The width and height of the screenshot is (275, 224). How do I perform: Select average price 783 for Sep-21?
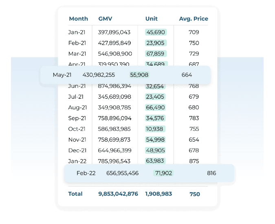[194, 118]
